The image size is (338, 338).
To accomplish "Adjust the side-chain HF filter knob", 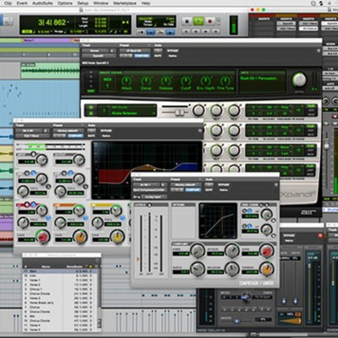I will 266,214.
